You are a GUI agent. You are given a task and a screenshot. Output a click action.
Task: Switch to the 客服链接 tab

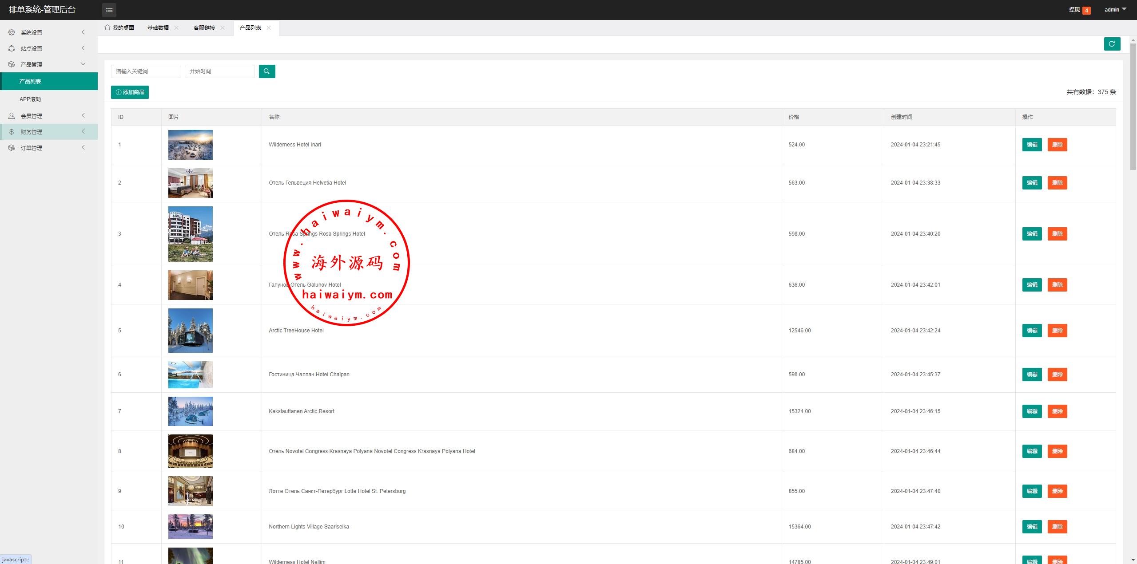point(204,28)
